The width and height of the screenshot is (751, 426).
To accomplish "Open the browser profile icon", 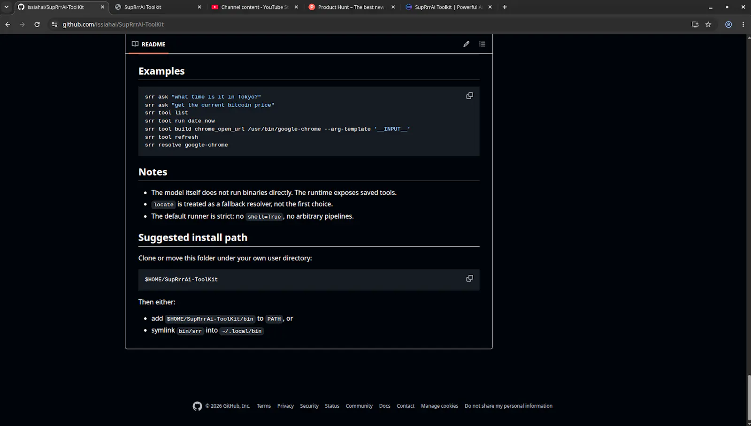I will [728, 24].
